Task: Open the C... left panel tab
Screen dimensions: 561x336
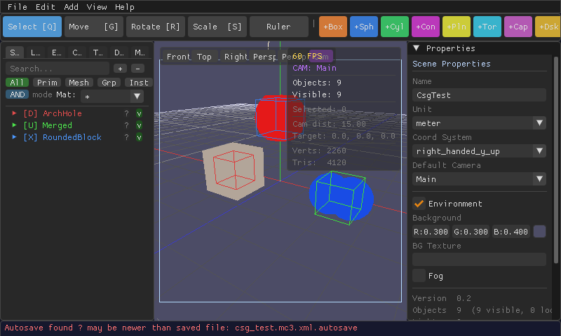Action: pyautogui.click(x=77, y=52)
